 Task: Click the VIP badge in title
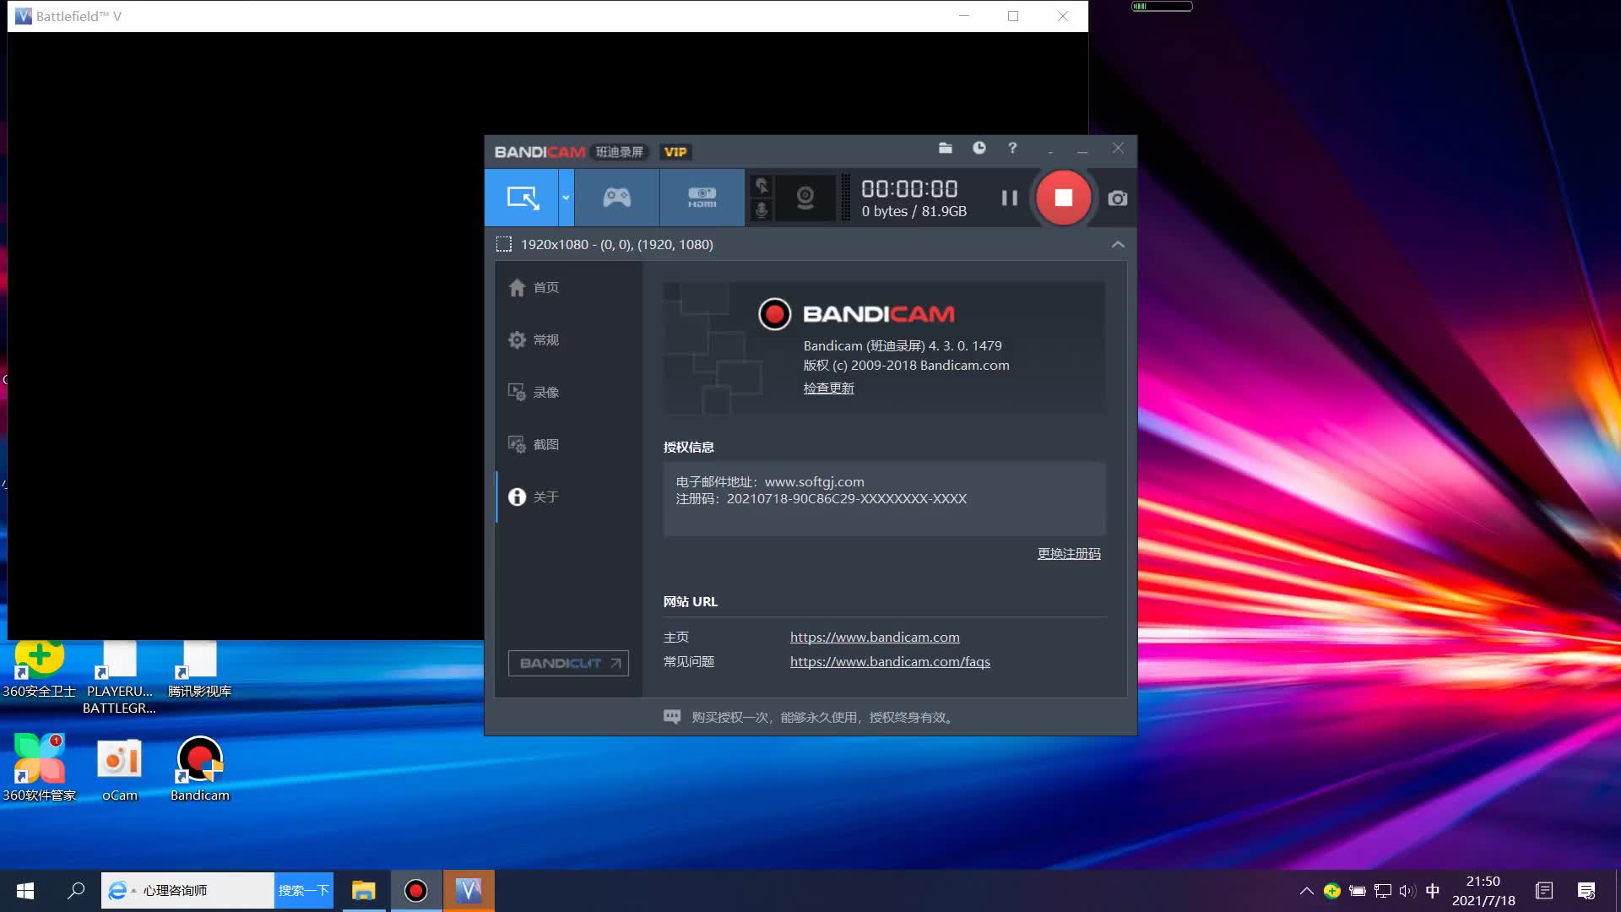point(675,152)
